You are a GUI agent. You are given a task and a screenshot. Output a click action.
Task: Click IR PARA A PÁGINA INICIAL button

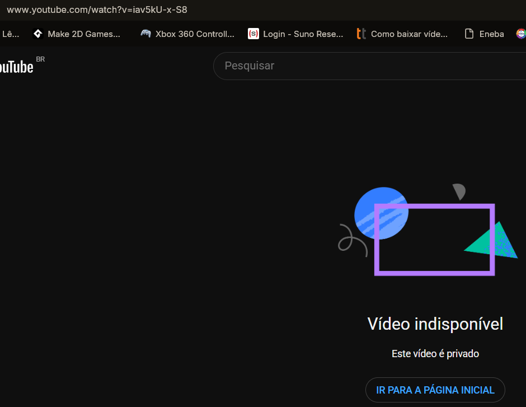tap(435, 390)
